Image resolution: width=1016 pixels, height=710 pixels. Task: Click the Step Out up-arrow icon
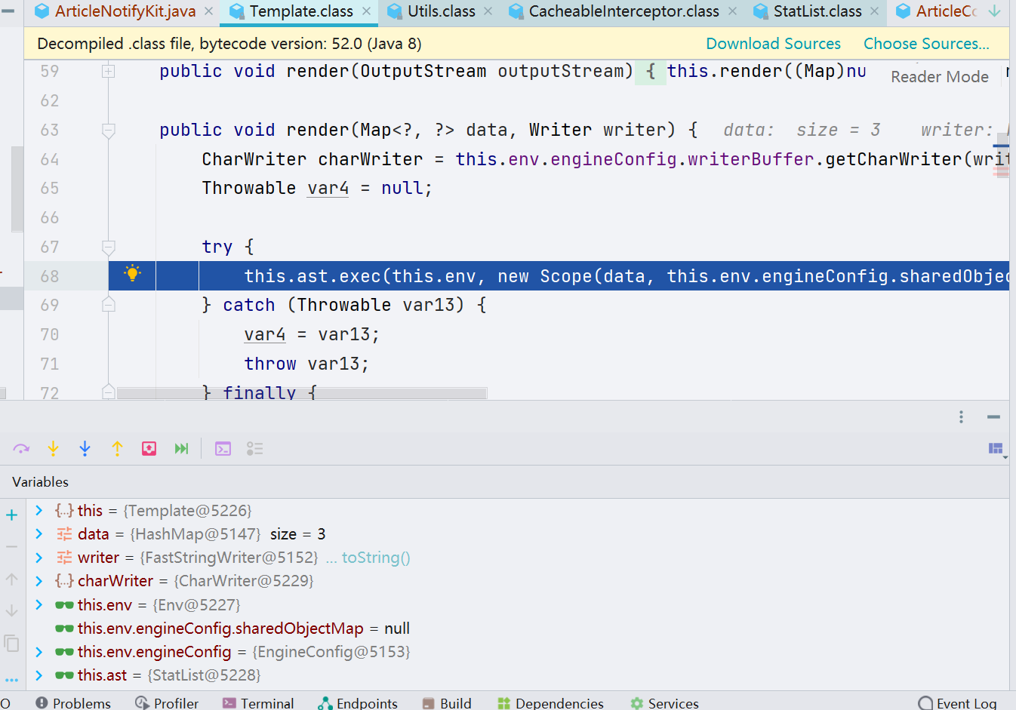117,449
